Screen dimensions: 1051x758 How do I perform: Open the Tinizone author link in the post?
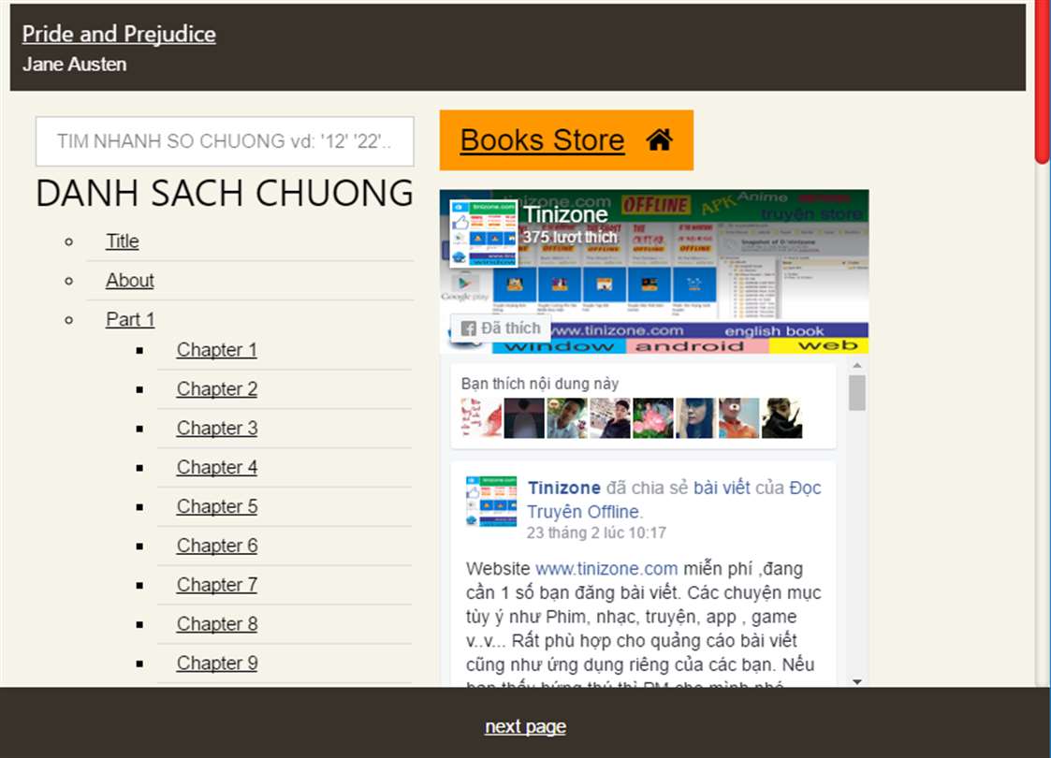coord(563,488)
